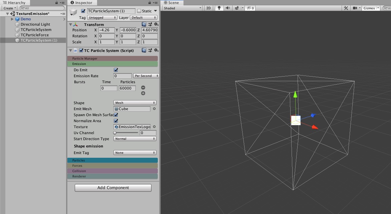
Task: Open Static options dropdown arrow
Action: point(155,11)
